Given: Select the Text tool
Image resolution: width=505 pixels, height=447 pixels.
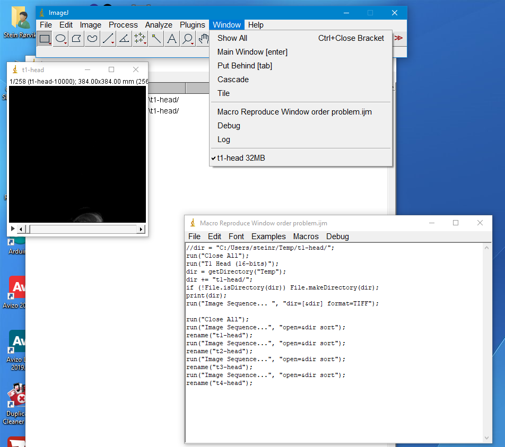Looking at the screenshot, I should (172, 38).
